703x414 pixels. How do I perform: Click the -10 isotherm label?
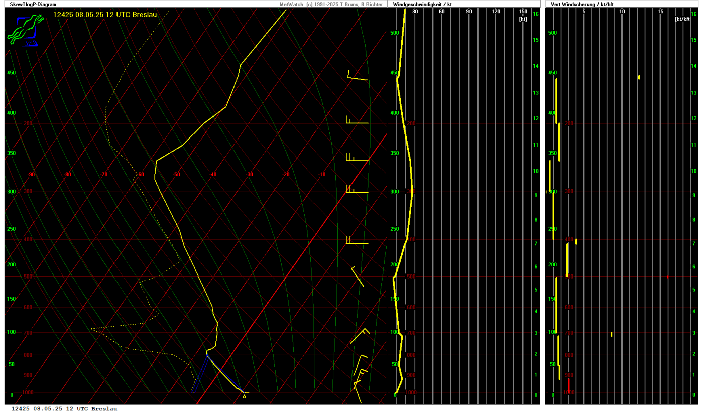coord(322,175)
